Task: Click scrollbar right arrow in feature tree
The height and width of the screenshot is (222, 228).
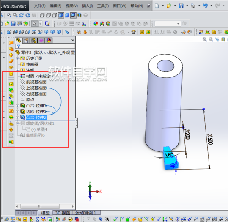Action: click(x=73, y=206)
